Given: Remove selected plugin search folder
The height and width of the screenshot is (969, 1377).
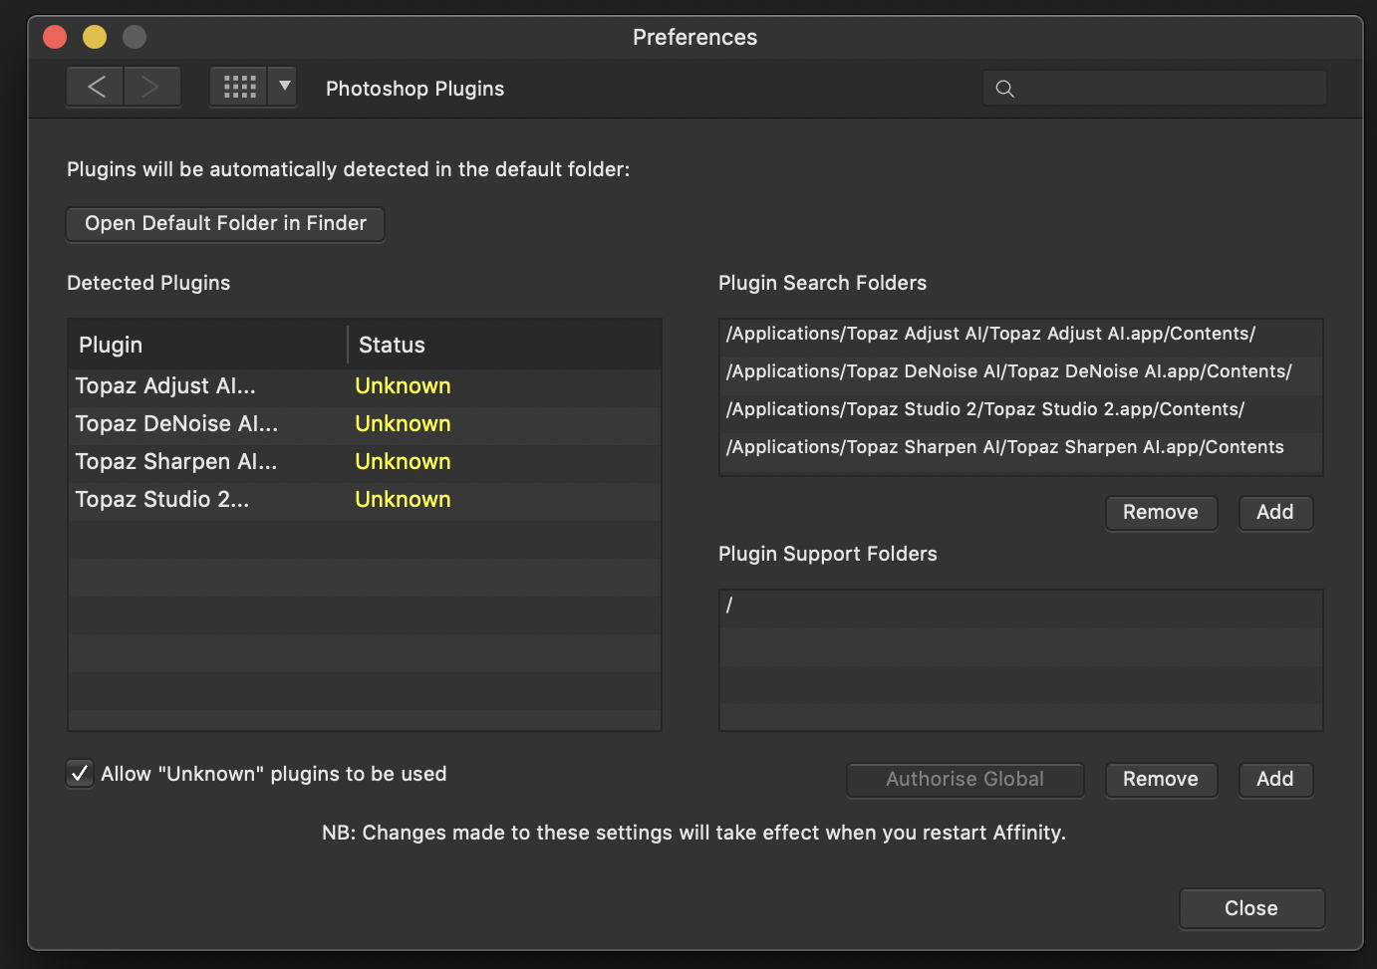Looking at the screenshot, I should [x=1161, y=513].
